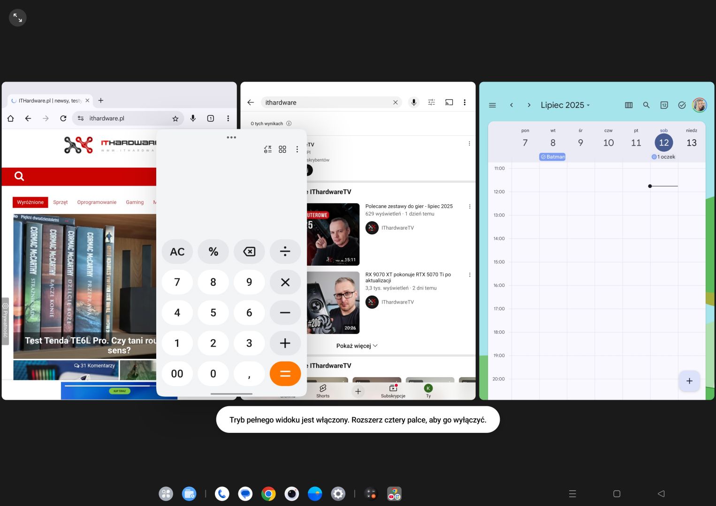
Task: Tap the exit full-view arrows icon
Action: (x=18, y=18)
